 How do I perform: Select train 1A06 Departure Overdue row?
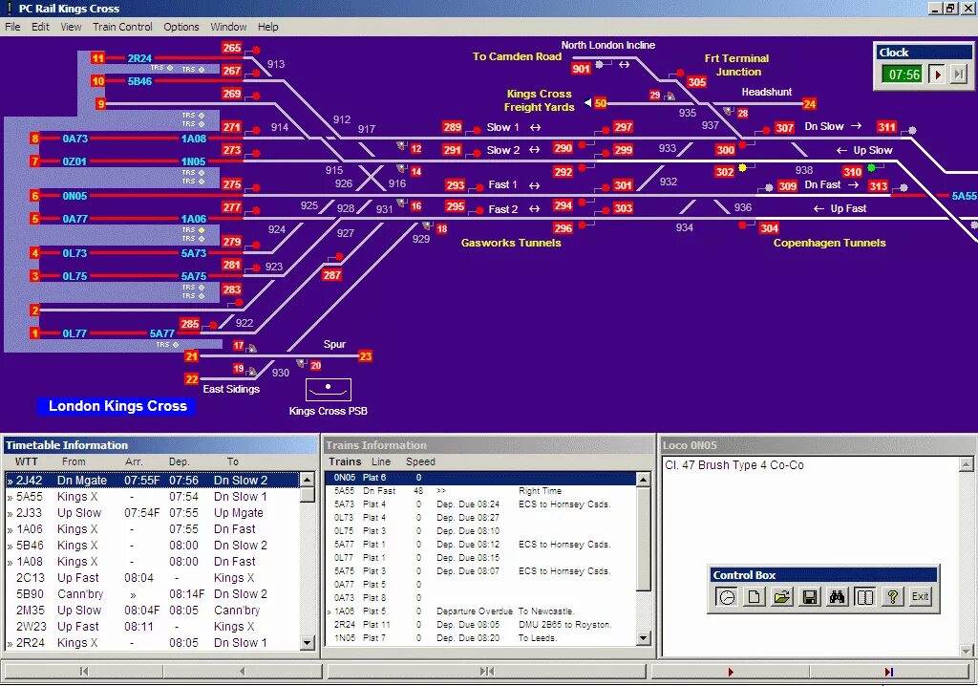point(480,611)
